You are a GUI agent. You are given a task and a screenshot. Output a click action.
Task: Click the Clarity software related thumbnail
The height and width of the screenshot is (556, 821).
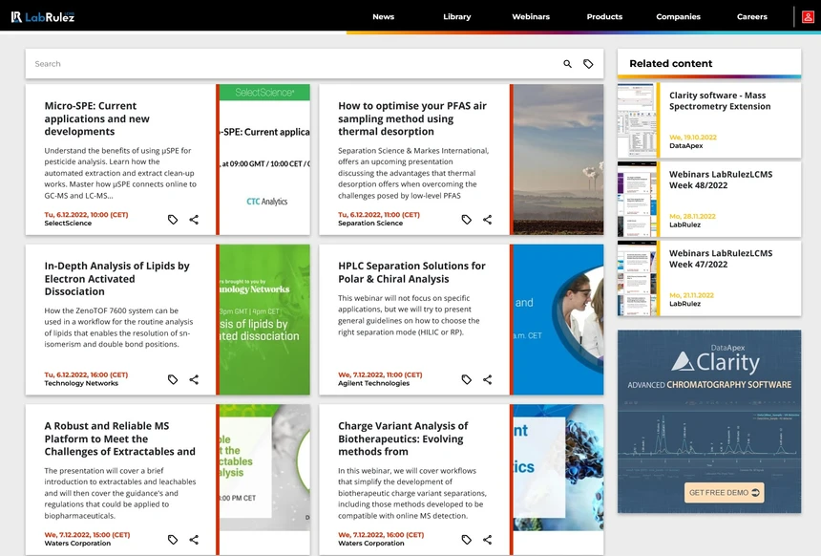tap(637, 120)
